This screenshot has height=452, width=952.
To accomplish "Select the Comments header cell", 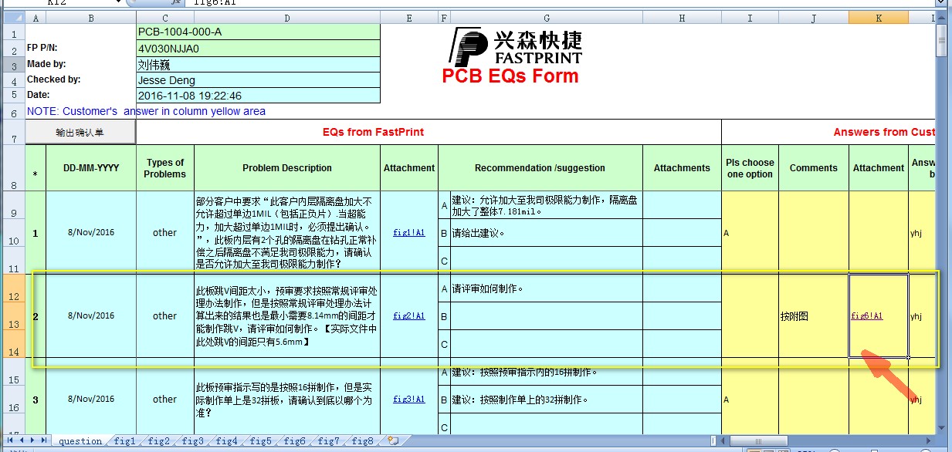I will pos(814,168).
